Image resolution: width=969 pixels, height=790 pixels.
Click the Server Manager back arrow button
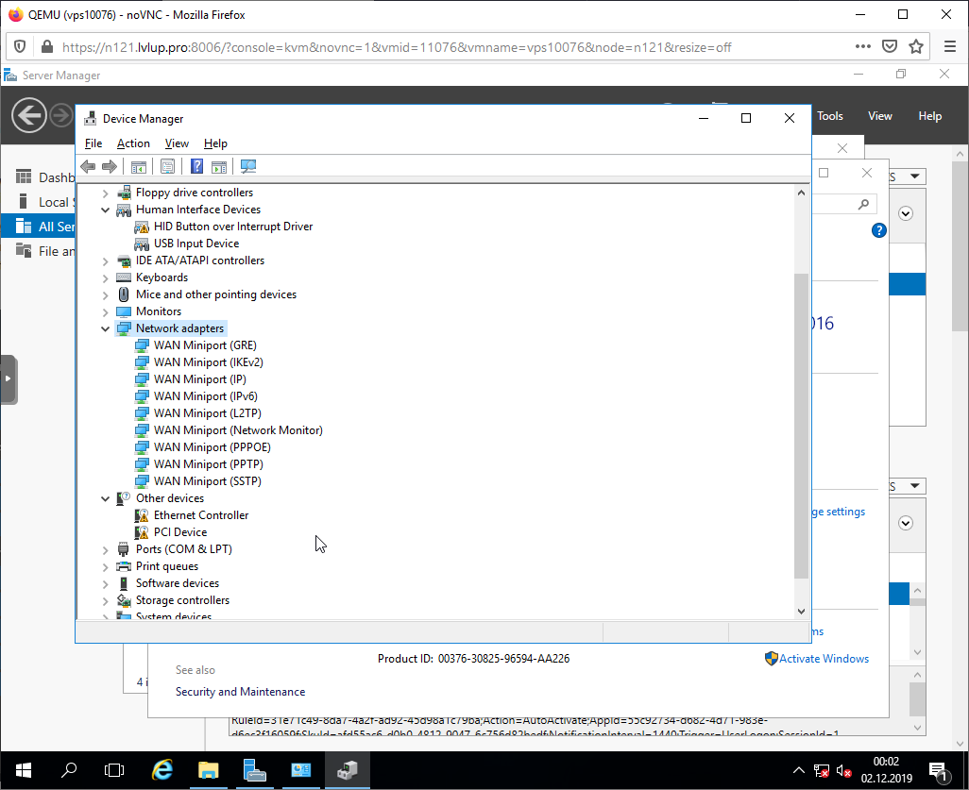coord(29,116)
